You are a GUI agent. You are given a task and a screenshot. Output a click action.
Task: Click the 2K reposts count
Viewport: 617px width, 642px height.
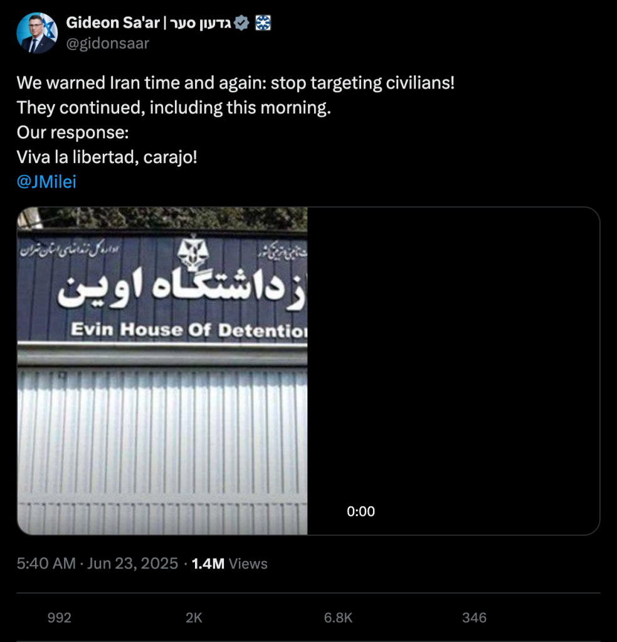pyautogui.click(x=194, y=618)
